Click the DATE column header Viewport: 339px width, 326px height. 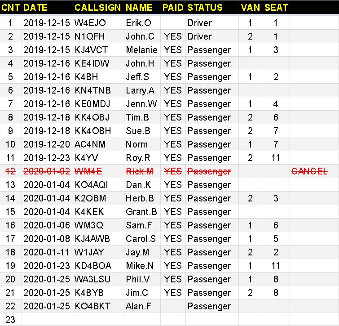coord(35,8)
